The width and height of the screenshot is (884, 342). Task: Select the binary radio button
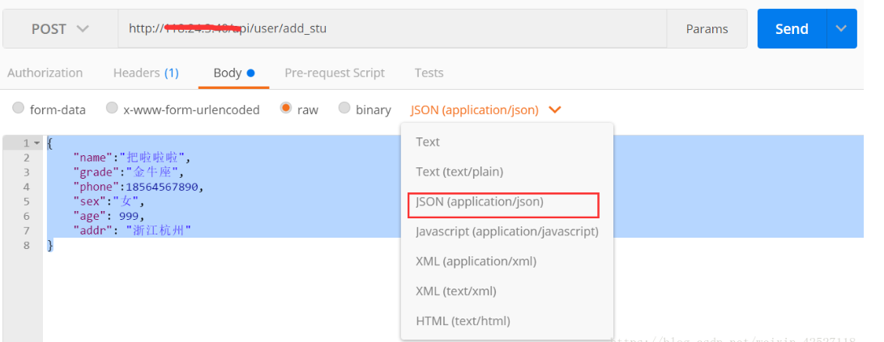pyautogui.click(x=344, y=108)
